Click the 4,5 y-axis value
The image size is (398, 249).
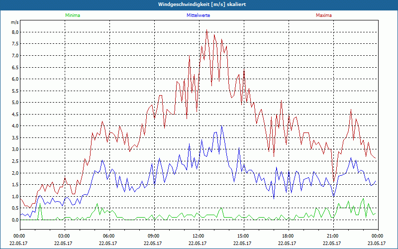(15, 114)
